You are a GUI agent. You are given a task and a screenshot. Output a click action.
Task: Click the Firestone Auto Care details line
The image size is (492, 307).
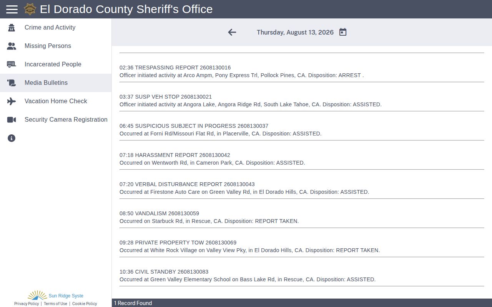point(244,192)
